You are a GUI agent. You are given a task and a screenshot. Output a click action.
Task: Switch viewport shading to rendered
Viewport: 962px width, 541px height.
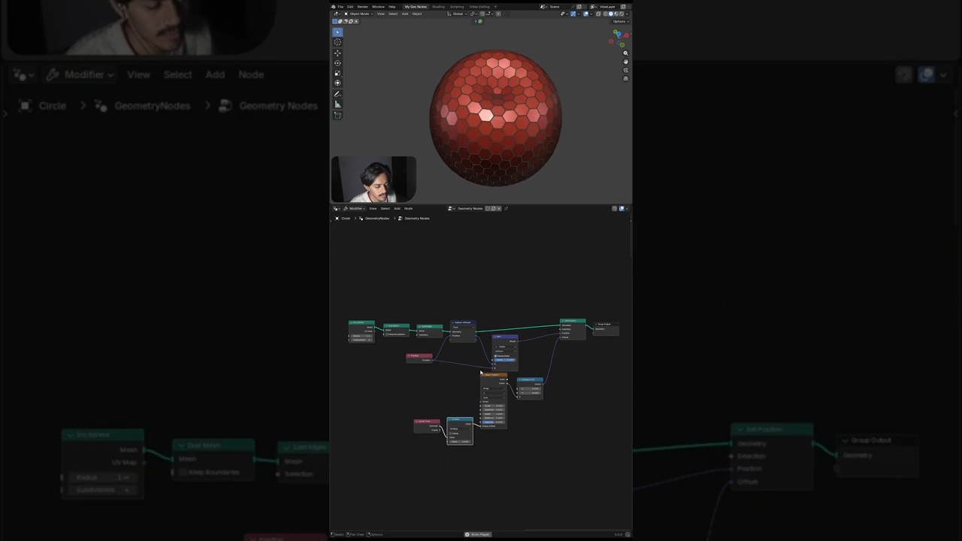(x=622, y=14)
